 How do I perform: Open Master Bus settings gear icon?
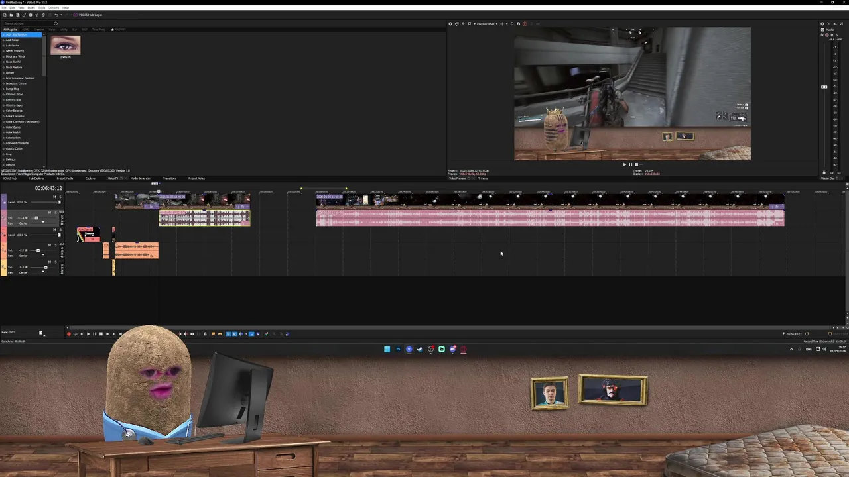[x=822, y=24]
